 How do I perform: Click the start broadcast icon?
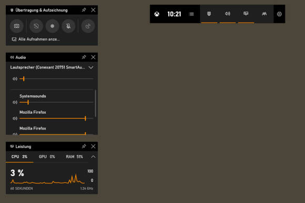tap(88, 26)
